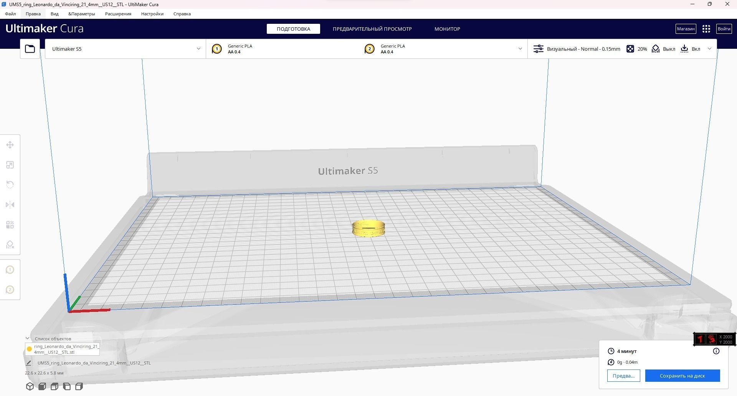737x396 pixels.
Task: Open the per-model settings tool
Action: click(x=10, y=225)
